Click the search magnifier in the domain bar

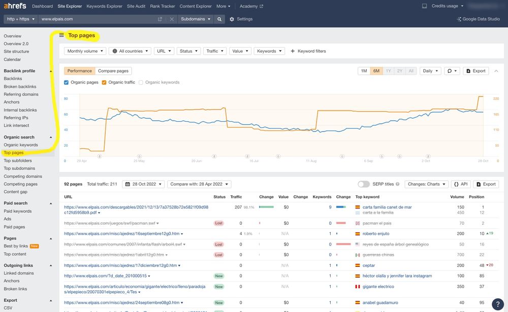click(x=218, y=19)
